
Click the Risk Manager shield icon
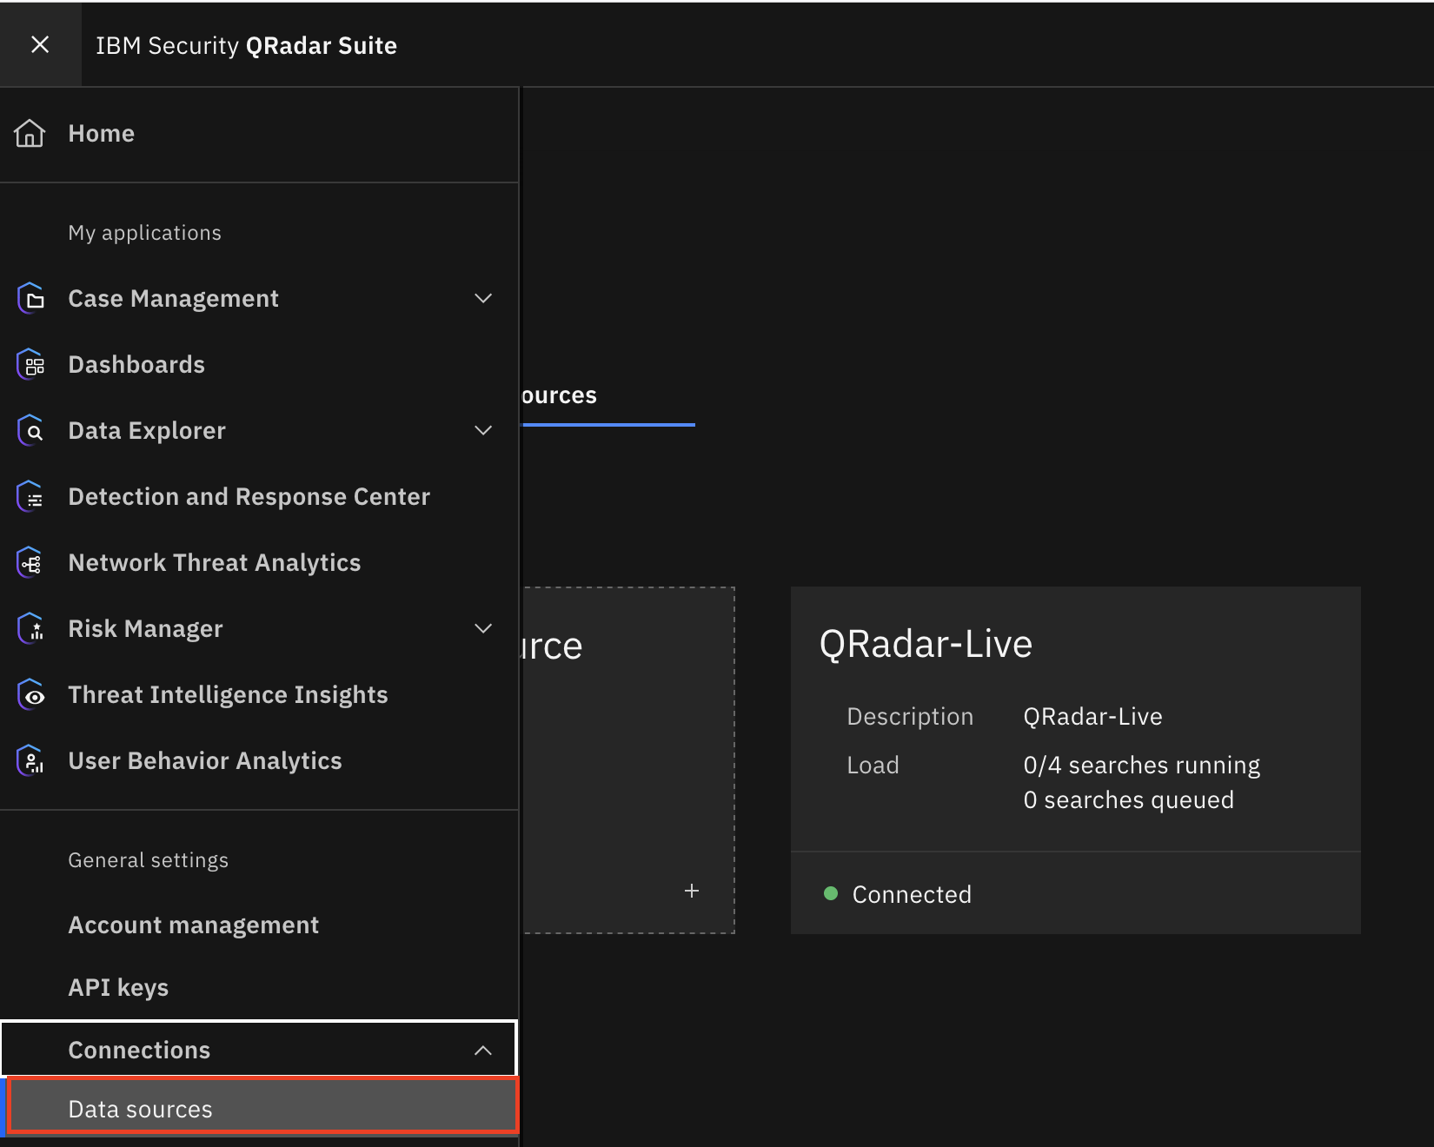click(x=30, y=628)
